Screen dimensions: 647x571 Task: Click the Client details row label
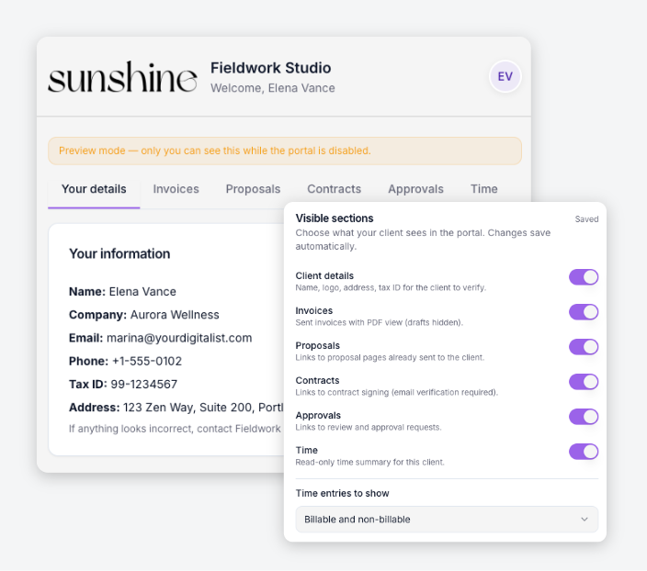324,275
